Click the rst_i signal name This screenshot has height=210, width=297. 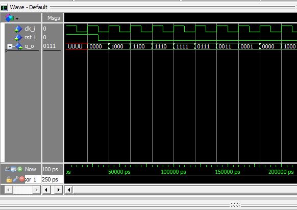tap(30, 37)
